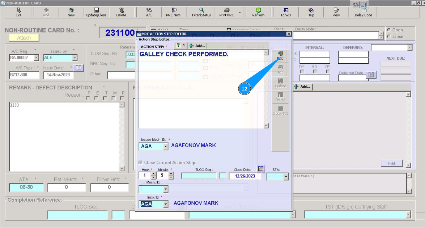Open NRC Num. toolbar icon
The width and height of the screenshot is (425, 228).
(x=174, y=12)
